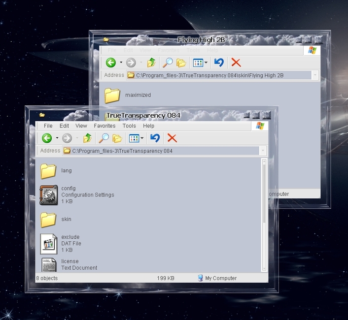Go up one folder in TrueTransparency 084 window
The image size is (348, 320).
point(87,138)
